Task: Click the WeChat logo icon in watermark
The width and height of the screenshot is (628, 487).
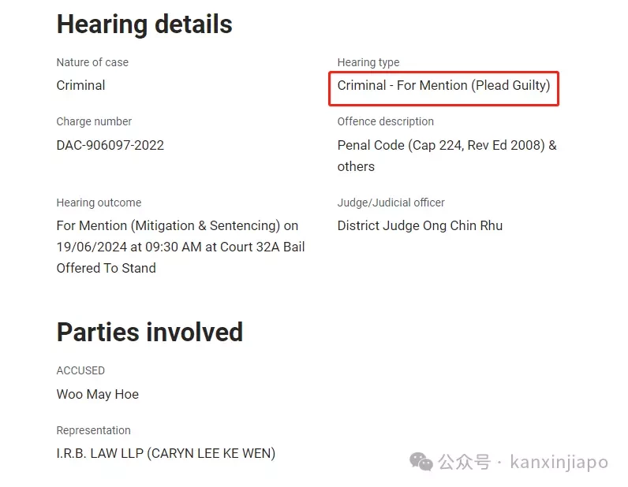Action: [x=421, y=463]
